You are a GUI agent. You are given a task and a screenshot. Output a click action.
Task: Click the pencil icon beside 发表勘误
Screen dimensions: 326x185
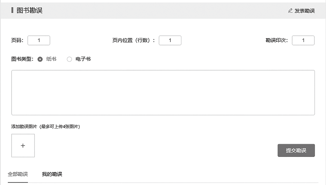click(x=290, y=10)
